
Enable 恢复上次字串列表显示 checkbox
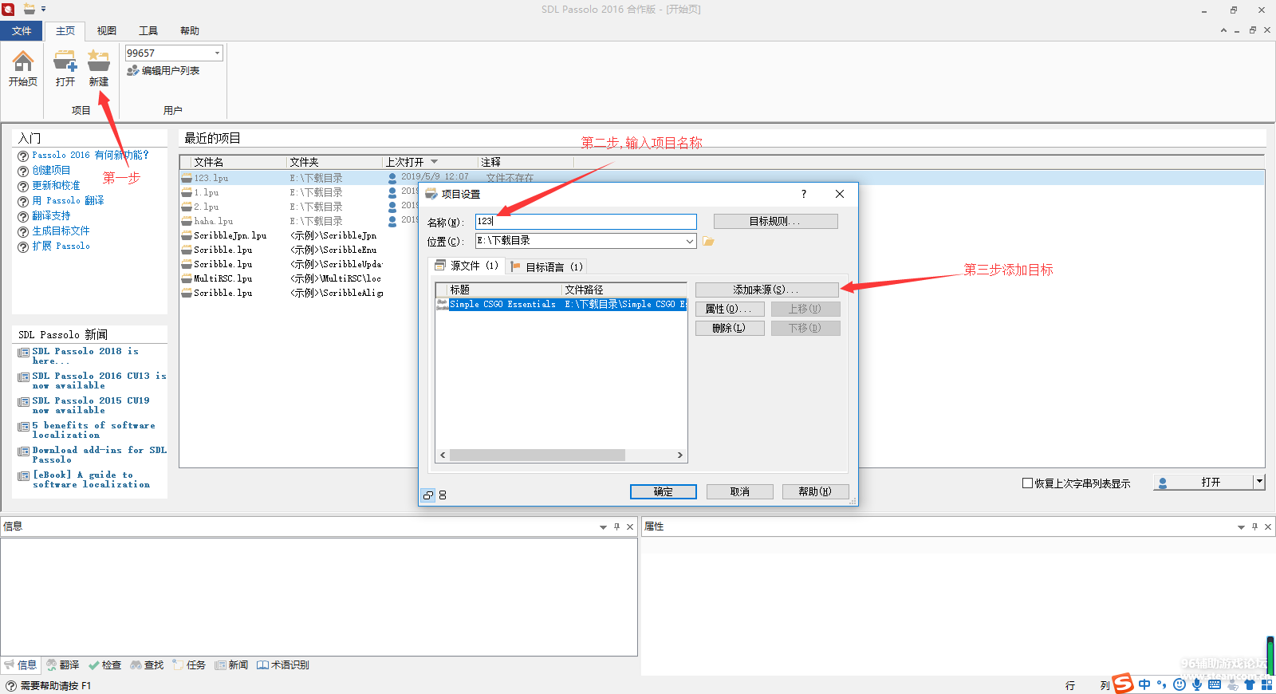click(x=1027, y=483)
